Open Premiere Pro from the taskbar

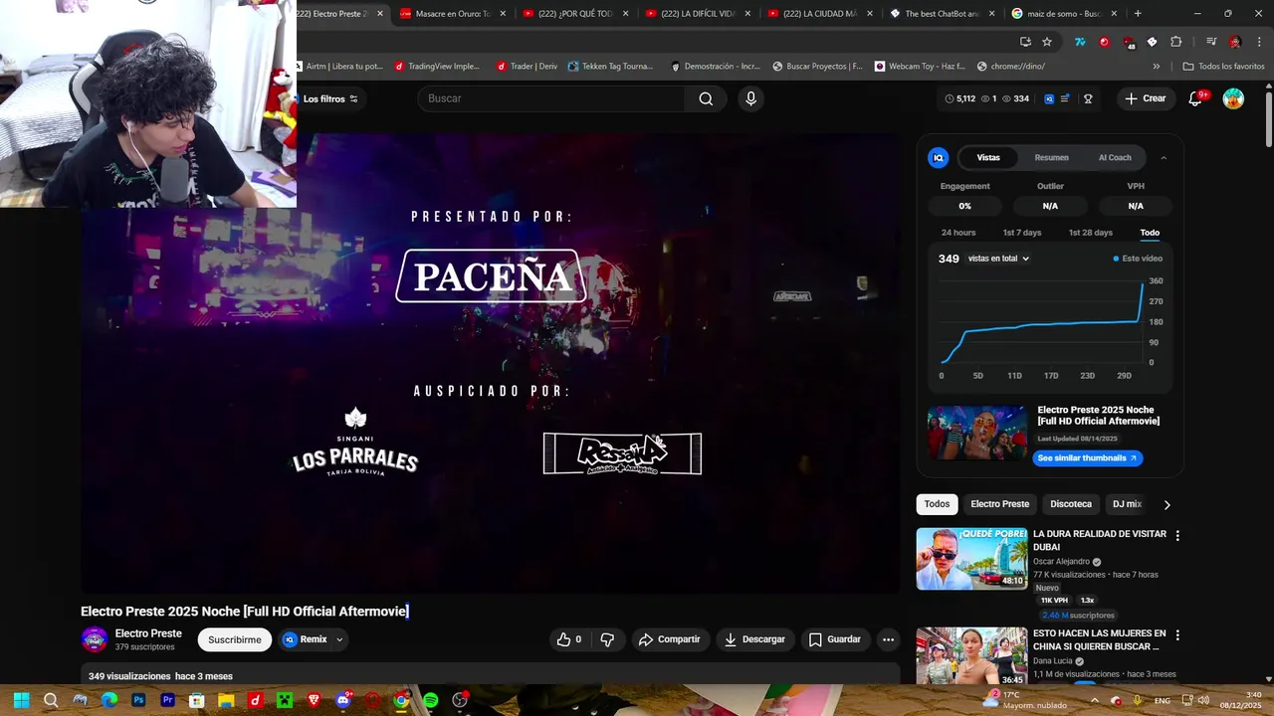pyautogui.click(x=167, y=700)
